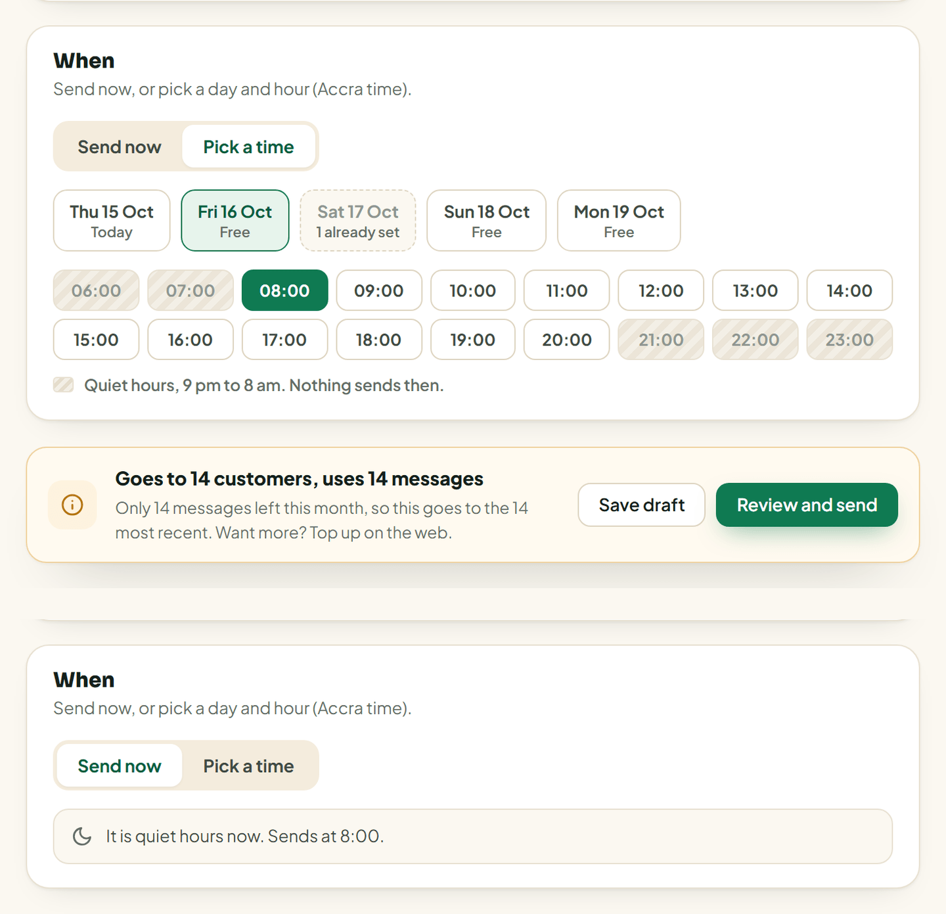Choose Send now in bottom card
This screenshot has height=914, width=946.
tap(120, 766)
